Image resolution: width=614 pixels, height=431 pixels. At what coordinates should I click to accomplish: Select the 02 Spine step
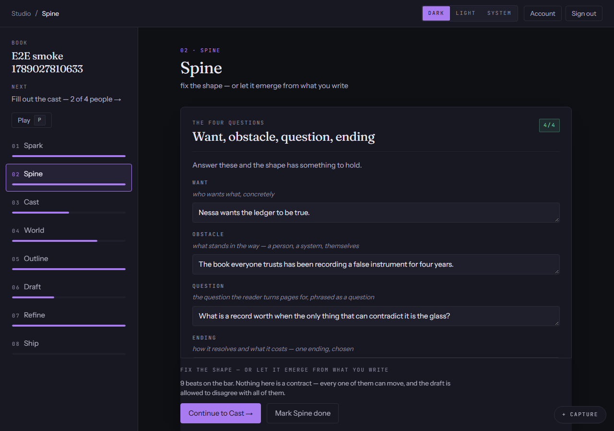point(69,177)
